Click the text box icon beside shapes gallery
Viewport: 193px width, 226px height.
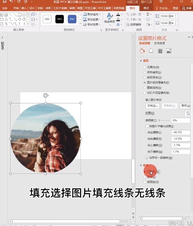point(33,19)
